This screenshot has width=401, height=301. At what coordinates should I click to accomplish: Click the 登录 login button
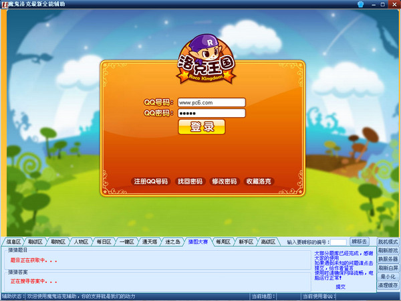pos(202,126)
